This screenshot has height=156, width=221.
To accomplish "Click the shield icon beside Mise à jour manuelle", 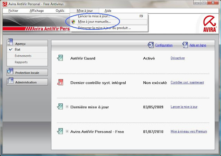I will 73,22.
